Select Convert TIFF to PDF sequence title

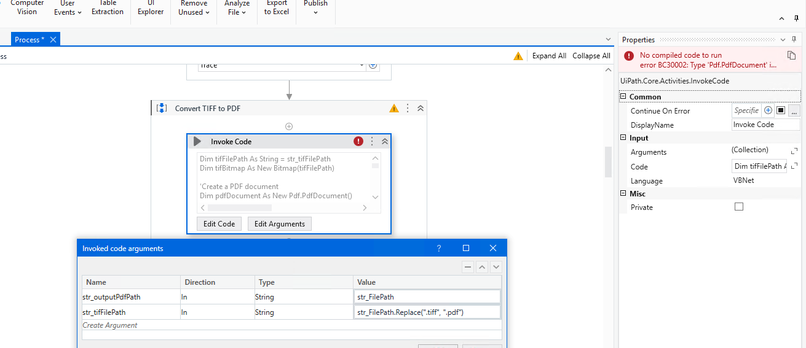coord(208,109)
